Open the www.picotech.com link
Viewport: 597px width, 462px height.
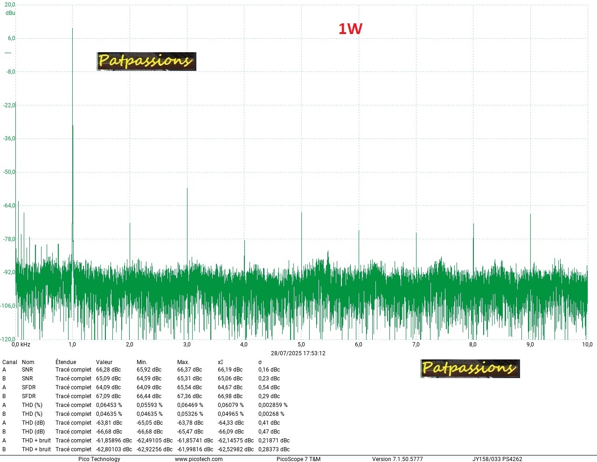[x=199, y=459]
